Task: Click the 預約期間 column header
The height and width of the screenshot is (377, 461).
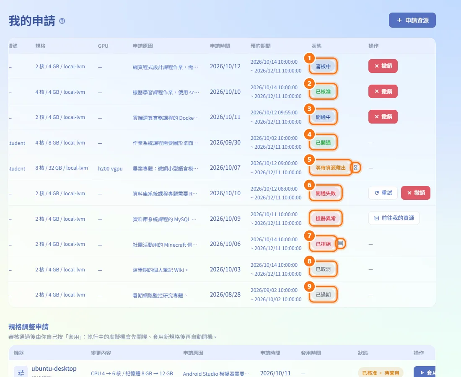Action: (x=261, y=46)
